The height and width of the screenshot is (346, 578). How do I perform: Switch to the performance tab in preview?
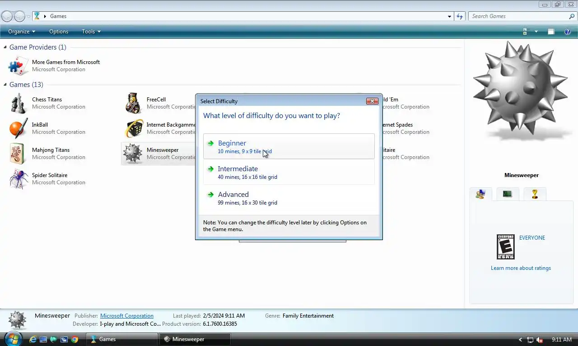tap(508, 194)
